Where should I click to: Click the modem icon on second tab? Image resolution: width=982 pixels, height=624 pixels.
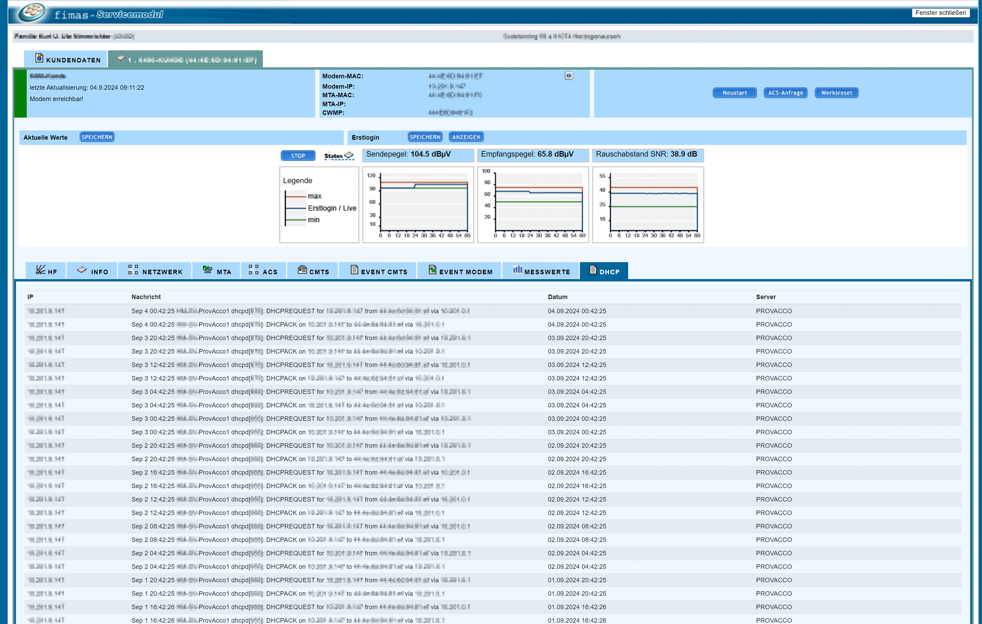[x=120, y=58]
